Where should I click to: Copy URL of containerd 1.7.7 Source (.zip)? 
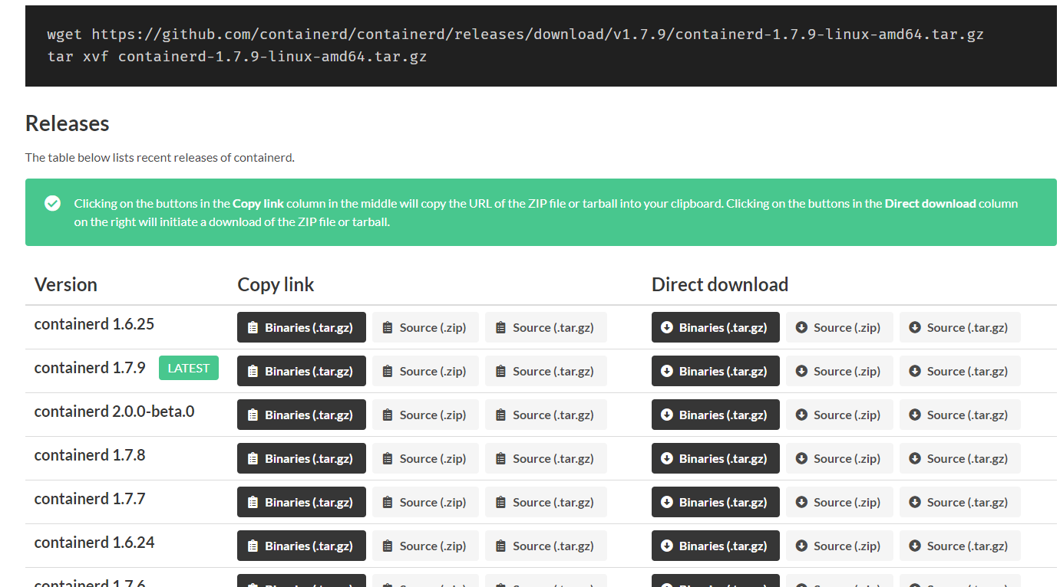pyautogui.click(x=425, y=502)
